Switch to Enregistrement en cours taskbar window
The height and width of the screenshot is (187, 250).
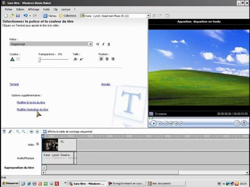tap(127, 184)
